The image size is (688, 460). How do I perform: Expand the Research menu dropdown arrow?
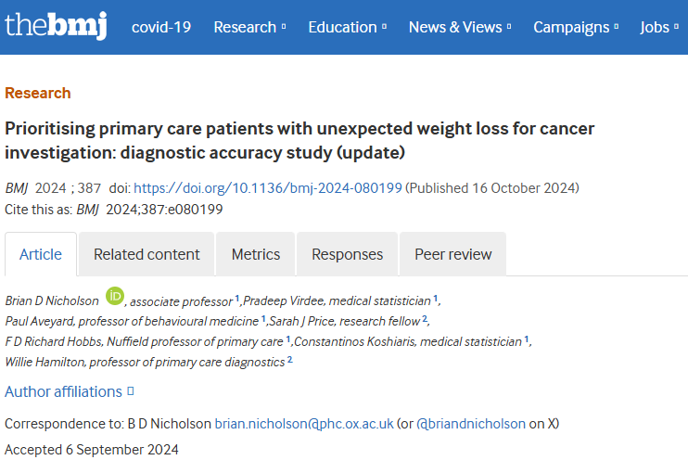pyautogui.click(x=284, y=27)
